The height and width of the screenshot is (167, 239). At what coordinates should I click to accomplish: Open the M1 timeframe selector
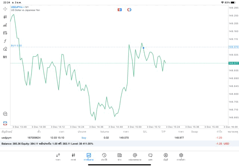tap(5, 57)
